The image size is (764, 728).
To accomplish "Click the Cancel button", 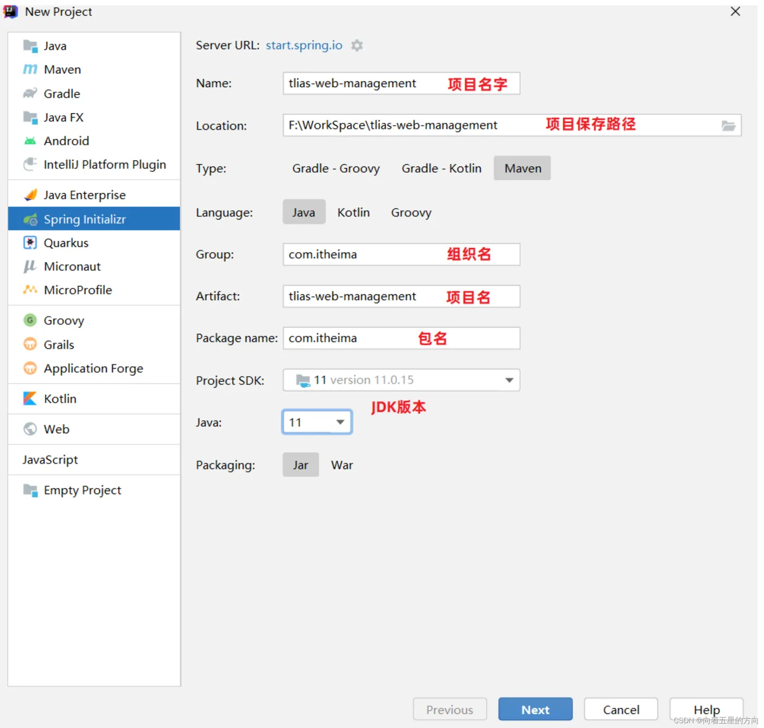I will click(621, 709).
